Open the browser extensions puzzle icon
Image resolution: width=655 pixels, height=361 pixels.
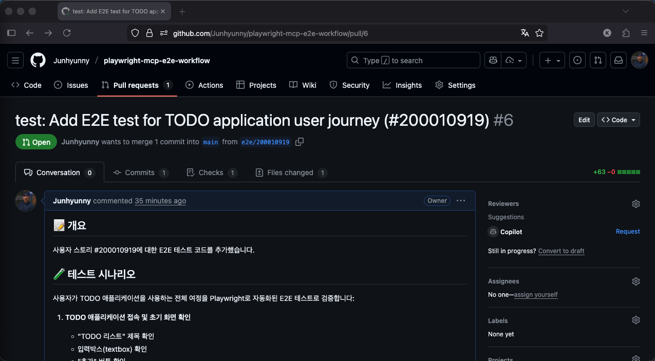[626, 33]
